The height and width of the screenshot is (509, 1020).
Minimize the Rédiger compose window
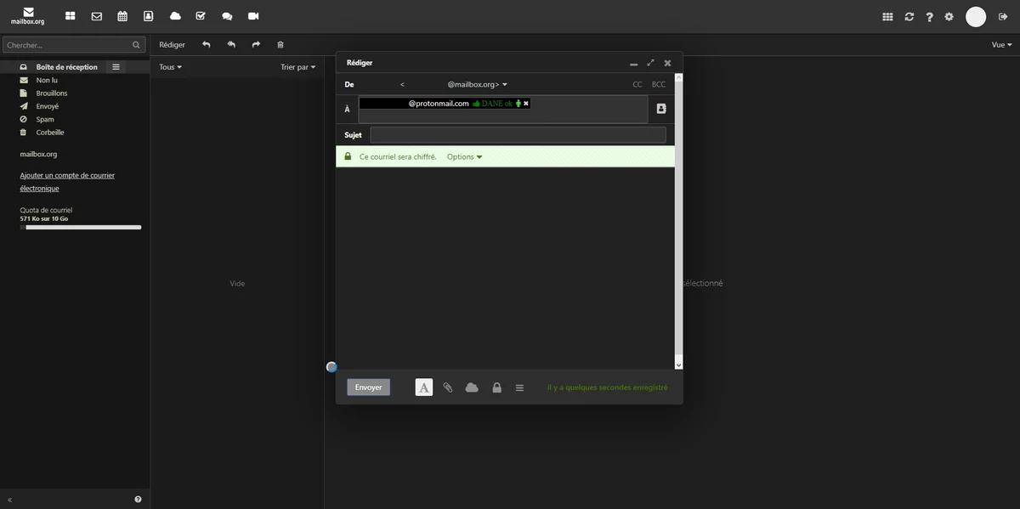click(x=633, y=63)
